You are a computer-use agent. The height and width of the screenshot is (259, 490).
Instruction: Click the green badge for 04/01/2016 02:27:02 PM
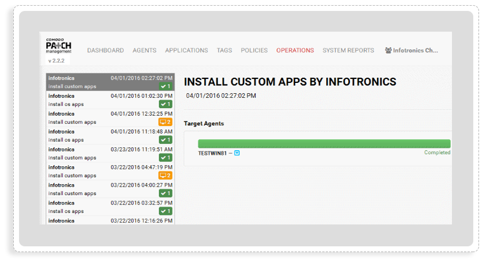tap(165, 86)
